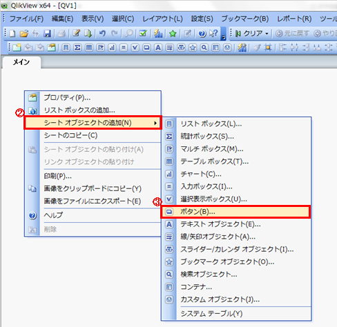337x327 pixels.
Task: Select 入力ボックス(I)... in submenu
Action: [236, 186]
